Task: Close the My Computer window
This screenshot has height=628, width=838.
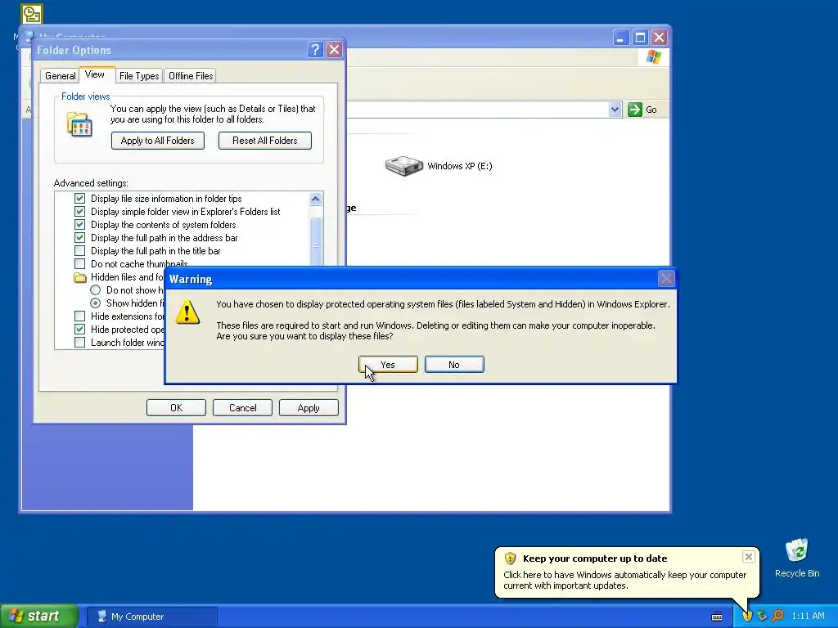Action: point(659,38)
